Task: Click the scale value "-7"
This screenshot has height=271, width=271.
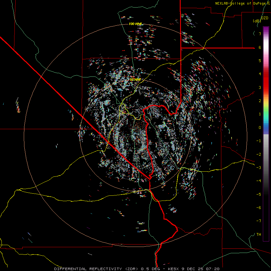Action: point(259,221)
